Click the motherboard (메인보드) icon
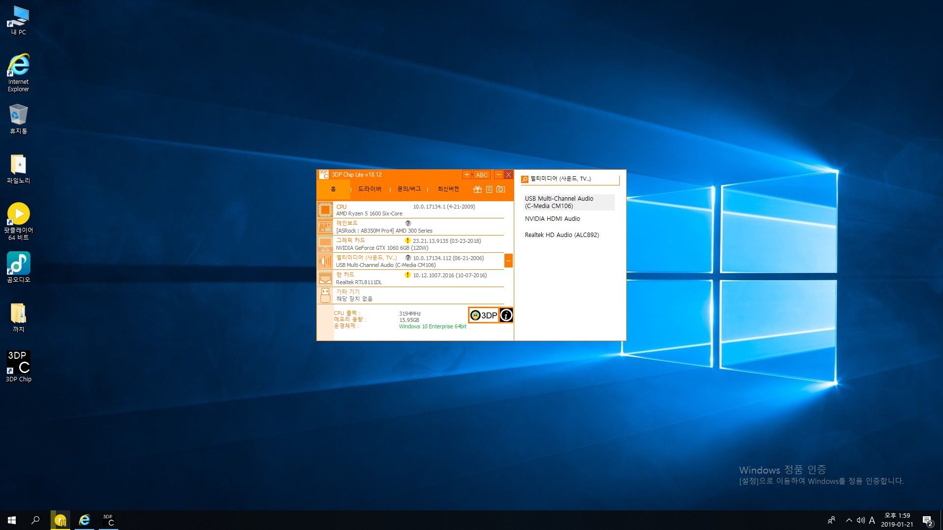 325,227
